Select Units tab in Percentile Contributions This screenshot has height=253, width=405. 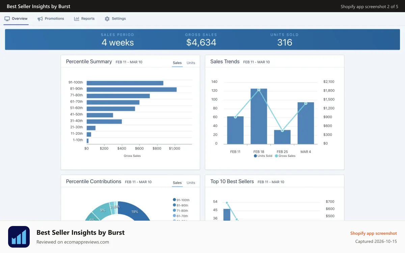pyautogui.click(x=191, y=182)
